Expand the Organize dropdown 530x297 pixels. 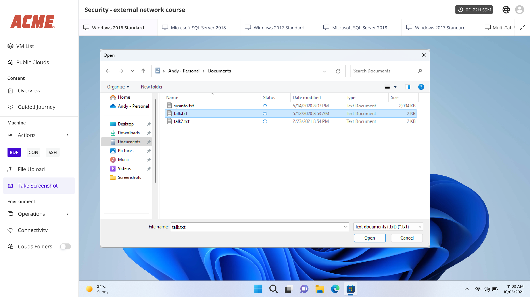(x=118, y=87)
